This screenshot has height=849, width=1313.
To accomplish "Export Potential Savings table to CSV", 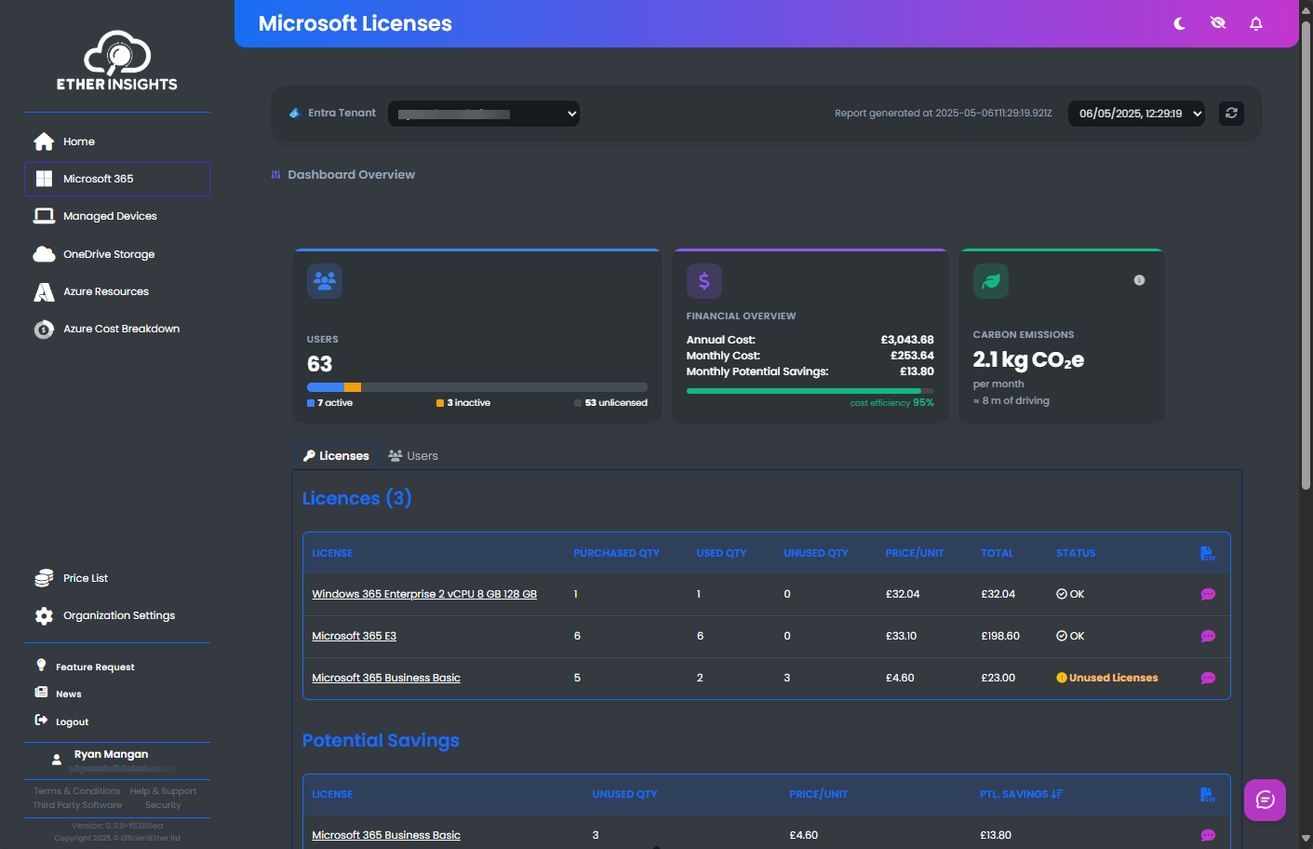I will 1208,794.
